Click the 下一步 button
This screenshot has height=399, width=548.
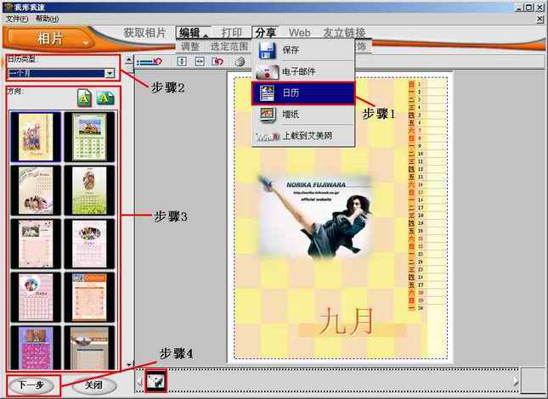coord(31,385)
